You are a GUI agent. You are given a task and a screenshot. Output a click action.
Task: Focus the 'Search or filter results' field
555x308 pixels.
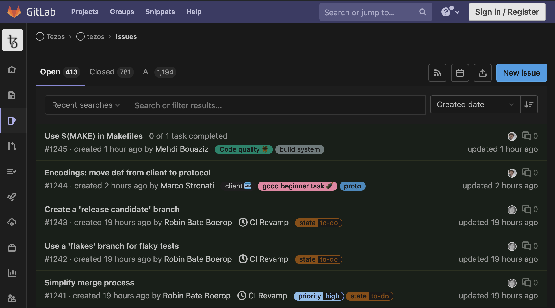click(x=276, y=105)
